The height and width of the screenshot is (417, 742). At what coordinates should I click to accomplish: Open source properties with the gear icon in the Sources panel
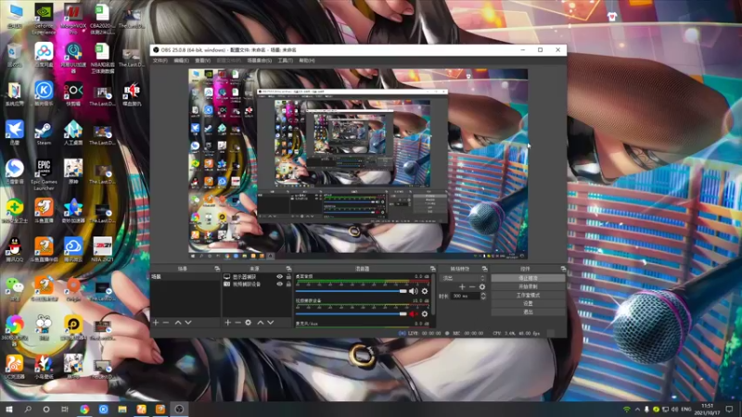pos(248,322)
